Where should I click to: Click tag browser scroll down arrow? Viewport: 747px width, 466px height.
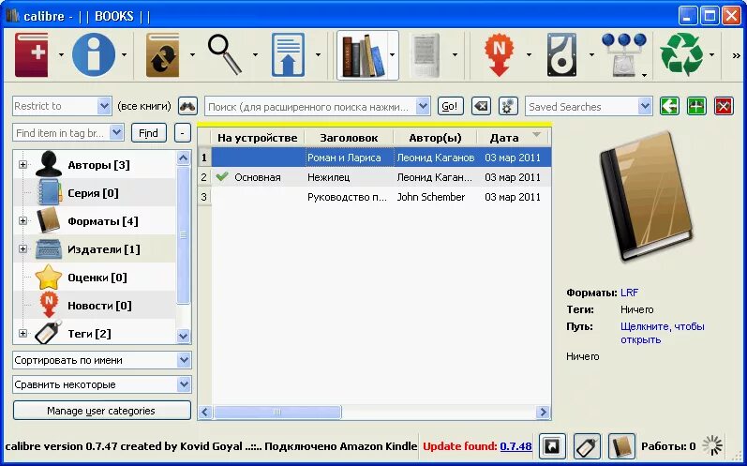184,336
